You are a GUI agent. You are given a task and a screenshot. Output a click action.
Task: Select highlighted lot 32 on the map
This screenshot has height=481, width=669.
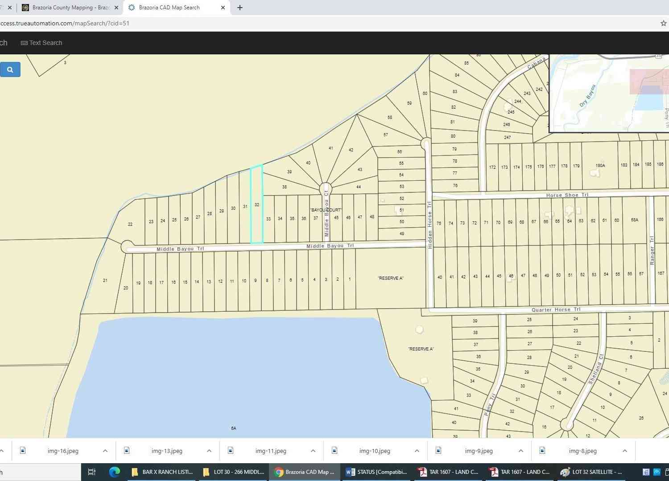pos(256,204)
